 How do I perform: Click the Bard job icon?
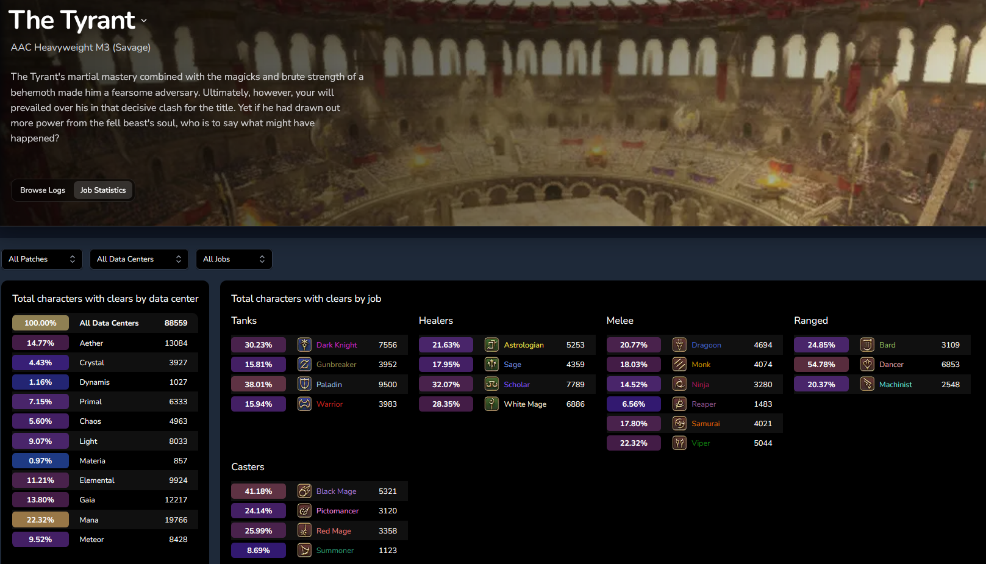pos(867,344)
